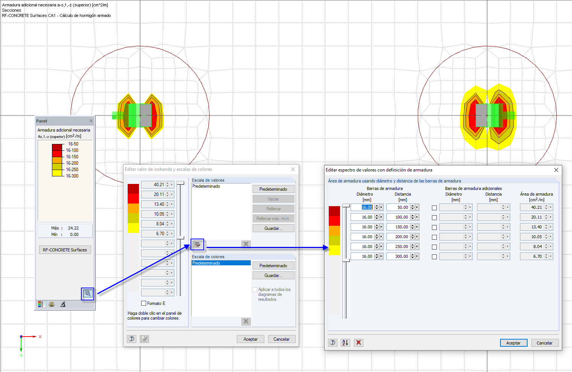Open the microscope filter tab icon in Panel
Screen dimensions: 572x372
pyautogui.click(x=63, y=304)
